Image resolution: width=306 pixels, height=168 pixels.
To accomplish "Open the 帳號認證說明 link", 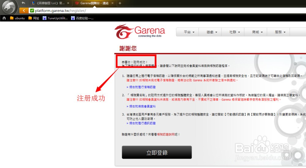I will [166, 134].
